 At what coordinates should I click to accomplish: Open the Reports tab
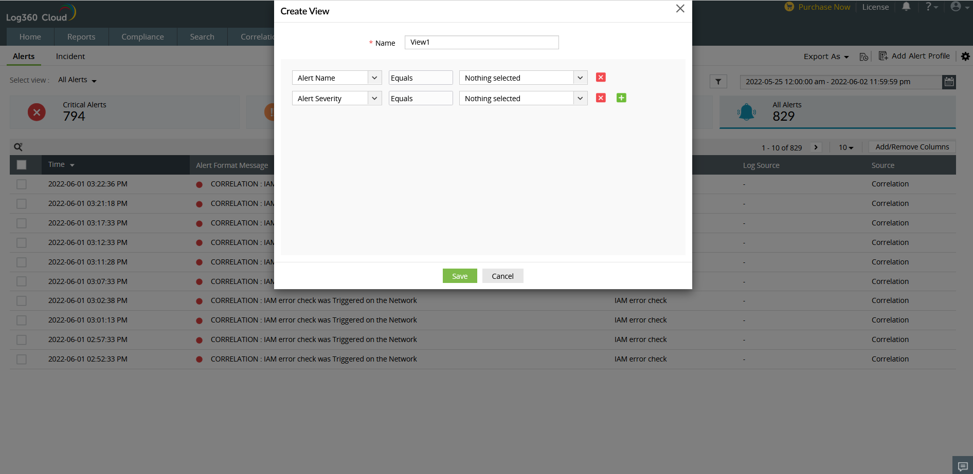pos(81,37)
